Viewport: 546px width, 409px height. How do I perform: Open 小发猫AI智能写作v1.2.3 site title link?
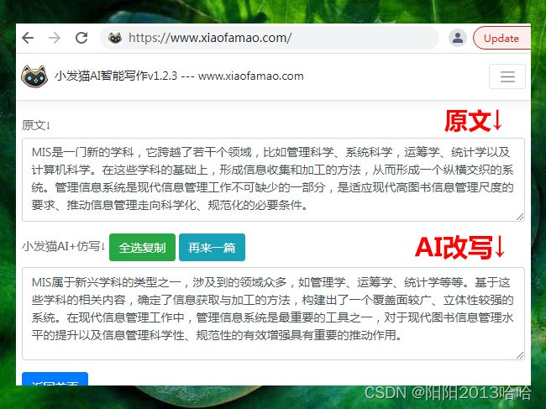point(179,76)
